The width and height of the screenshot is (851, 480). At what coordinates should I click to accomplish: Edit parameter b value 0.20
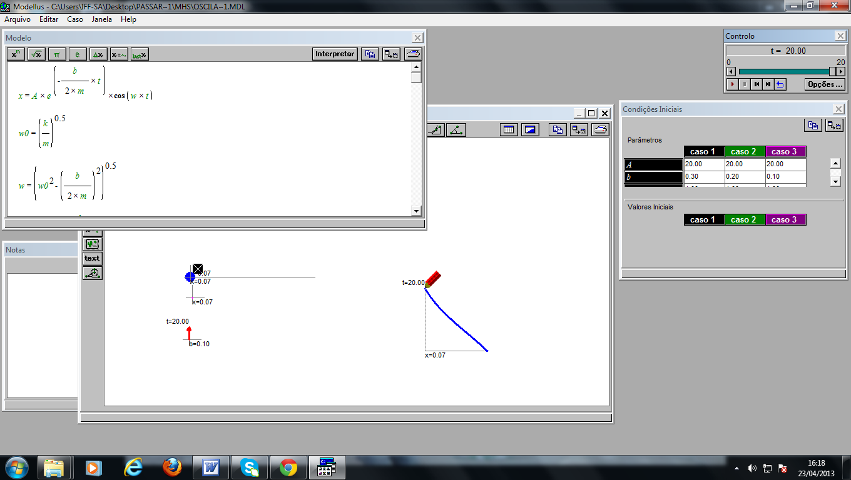tap(745, 177)
